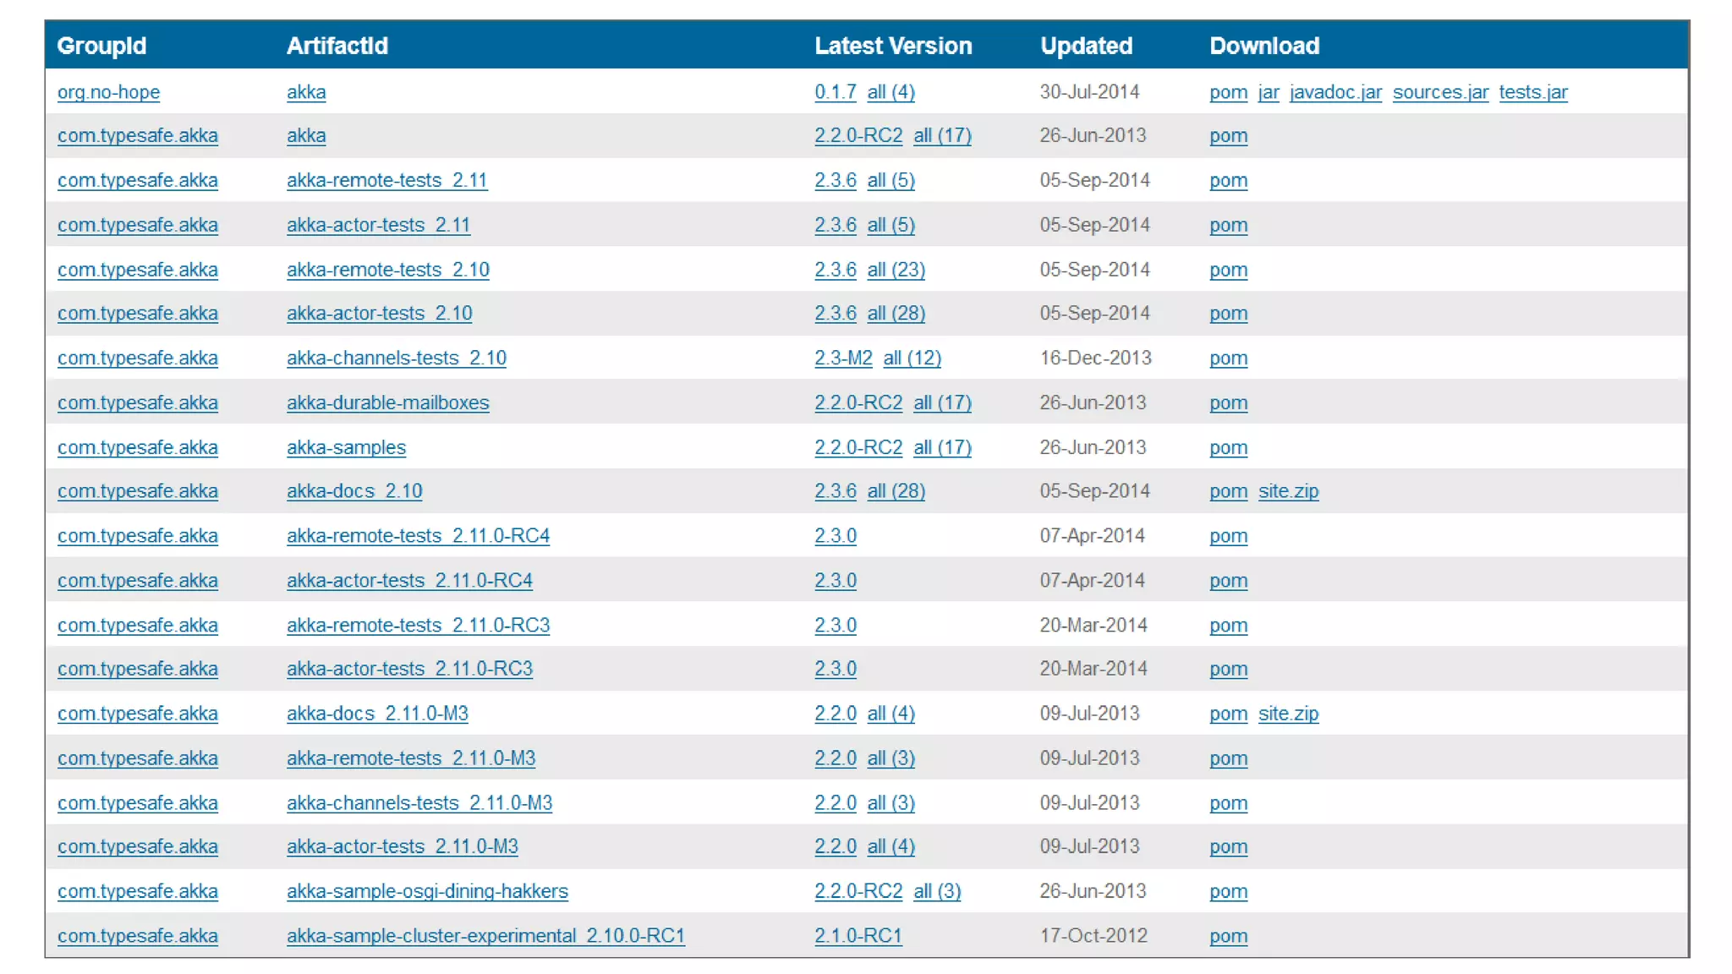The height and width of the screenshot is (974, 1732).
Task: Open akka-remote-tests_2.11 artifact link
Action: [386, 180]
